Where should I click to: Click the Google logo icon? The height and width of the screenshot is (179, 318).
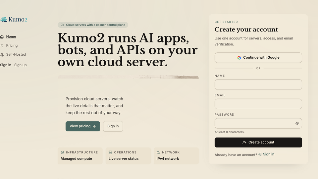pos(239,58)
